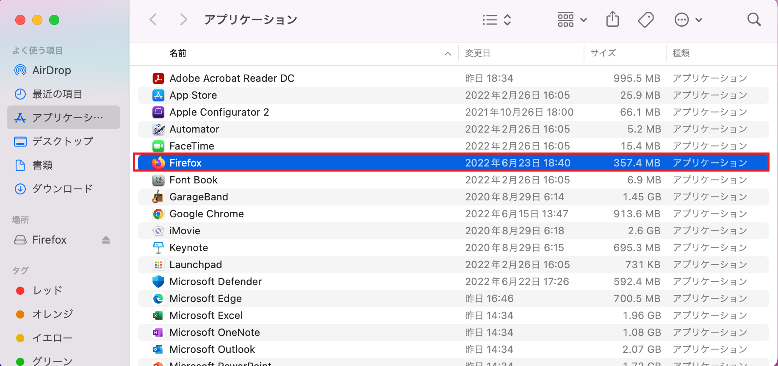
Task: Select the Microsoft Edge file name
Action: click(205, 299)
